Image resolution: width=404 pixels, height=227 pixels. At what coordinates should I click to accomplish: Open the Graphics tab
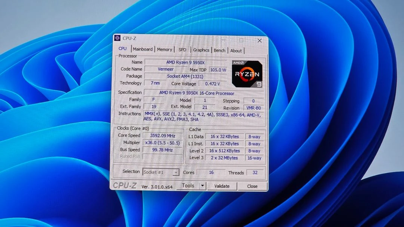click(x=201, y=50)
